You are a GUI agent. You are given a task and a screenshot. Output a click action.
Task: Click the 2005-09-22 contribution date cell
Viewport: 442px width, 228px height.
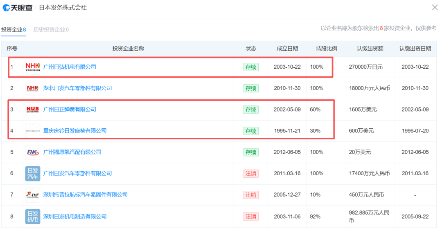point(415,217)
